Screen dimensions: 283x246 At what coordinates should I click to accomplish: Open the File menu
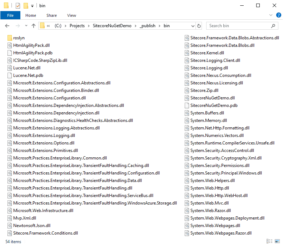tap(10, 15)
